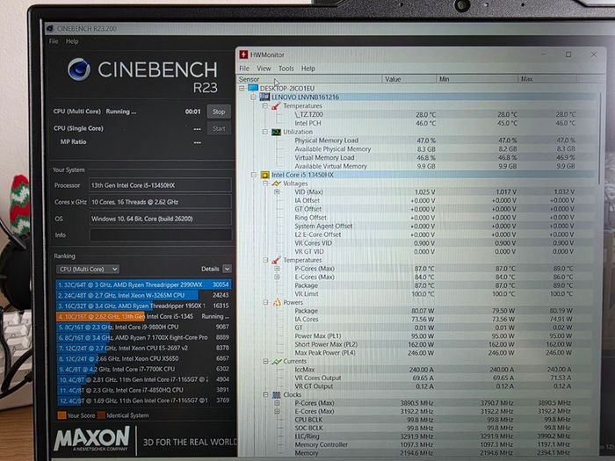Stop the running Cinebench multi core test

pos(219,112)
